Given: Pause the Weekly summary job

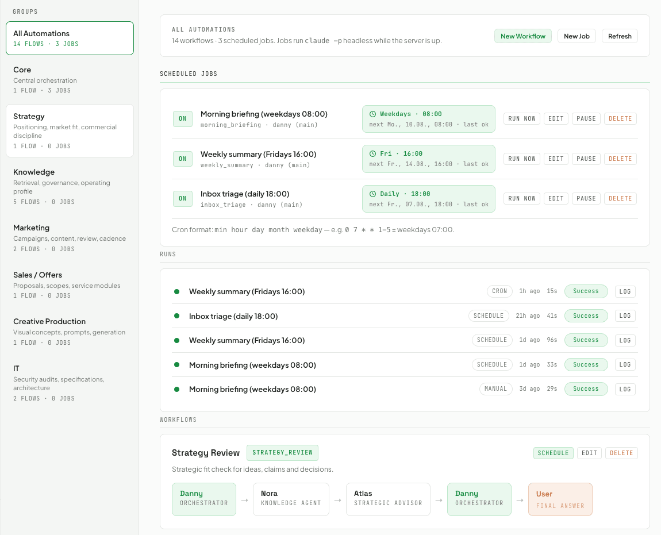Looking at the screenshot, I should coord(586,159).
